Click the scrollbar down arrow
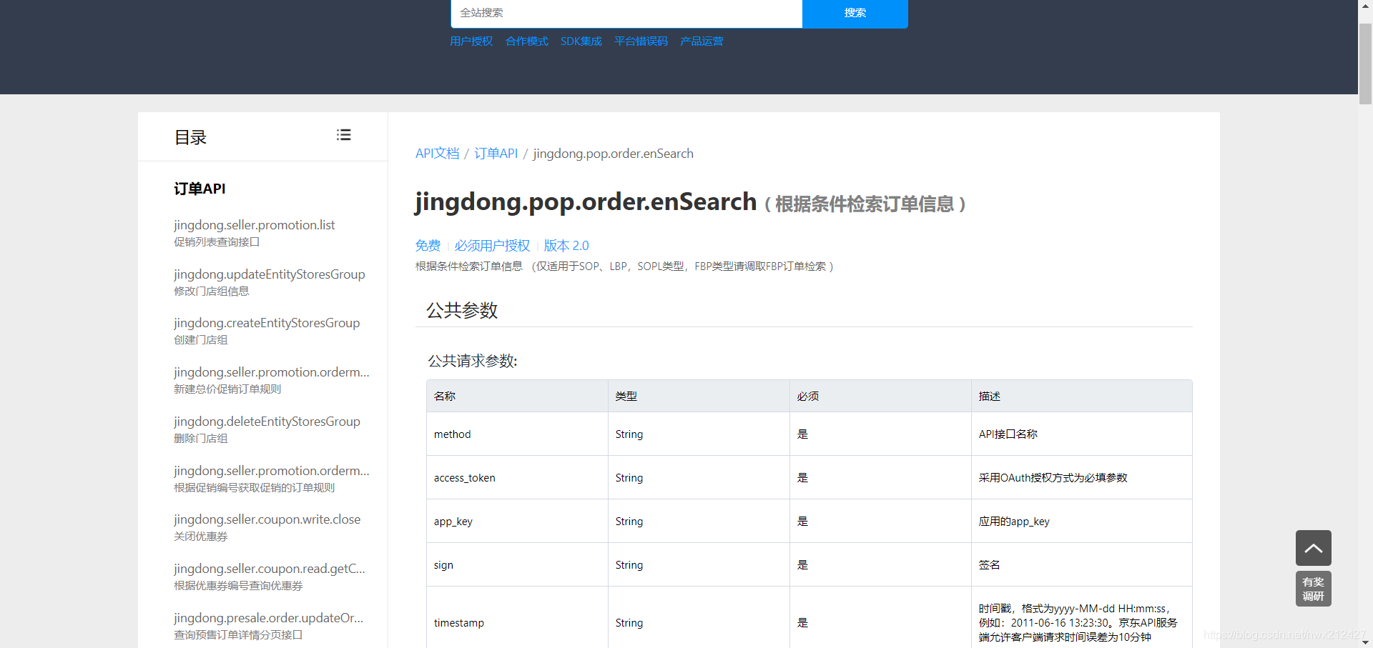Screen dimensions: 1373x648 1365,642
